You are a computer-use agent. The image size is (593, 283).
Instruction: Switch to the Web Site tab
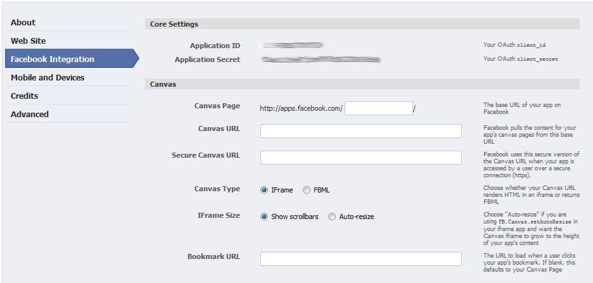29,41
